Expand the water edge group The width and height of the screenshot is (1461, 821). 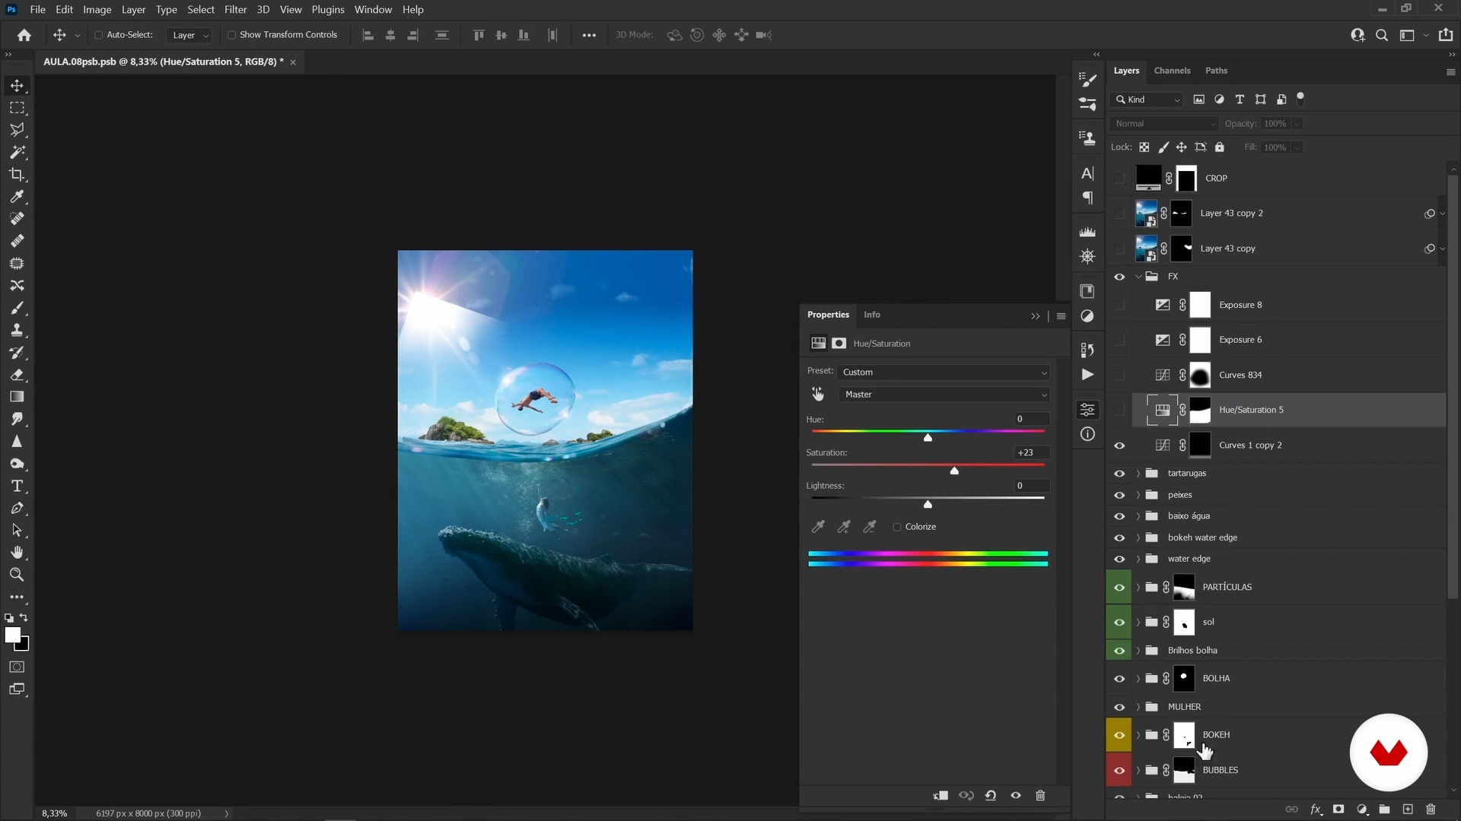coord(1139,559)
